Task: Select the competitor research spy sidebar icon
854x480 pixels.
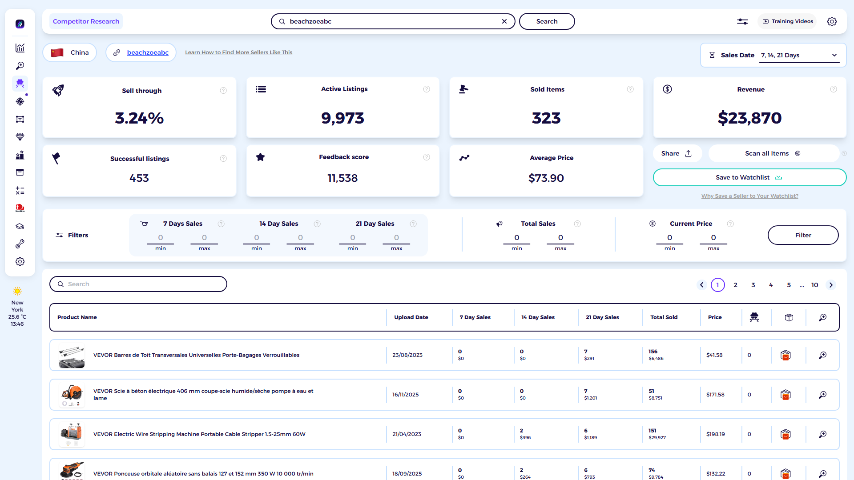Action: coord(20,84)
